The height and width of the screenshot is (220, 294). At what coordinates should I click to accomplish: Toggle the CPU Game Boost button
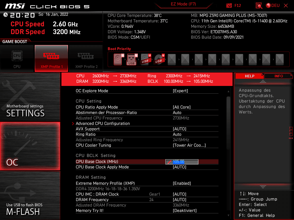pyautogui.click(x=17, y=58)
